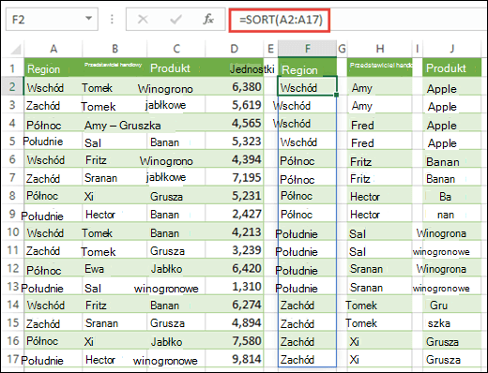This screenshot has height=373, width=488.
Task: Click the cell with value 4,894
Action: pos(235,322)
